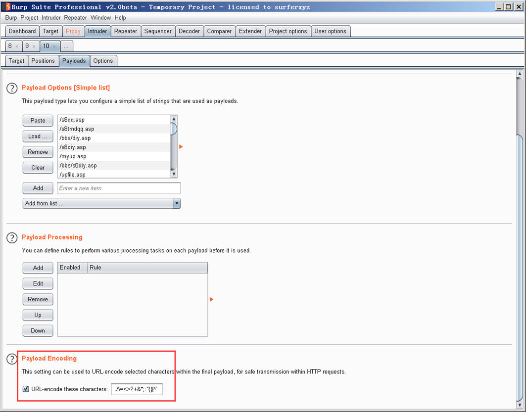Image resolution: width=526 pixels, height=412 pixels.
Task: Click Down button for processing rules
Action: pos(38,330)
